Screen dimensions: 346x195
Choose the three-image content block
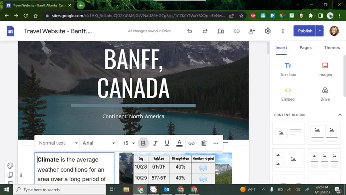pyautogui.click(x=325, y=159)
